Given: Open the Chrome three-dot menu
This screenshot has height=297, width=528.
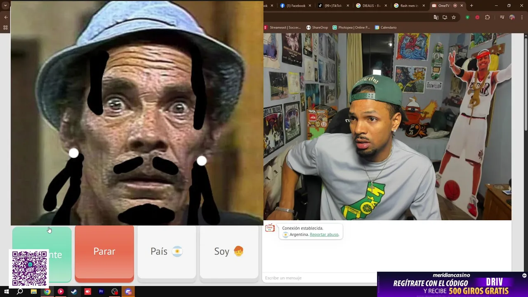Looking at the screenshot, I should coord(522,17).
